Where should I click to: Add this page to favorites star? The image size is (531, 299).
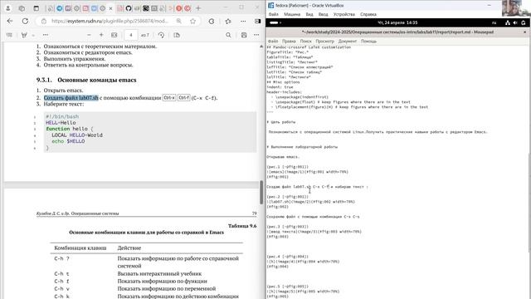(x=192, y=21)
